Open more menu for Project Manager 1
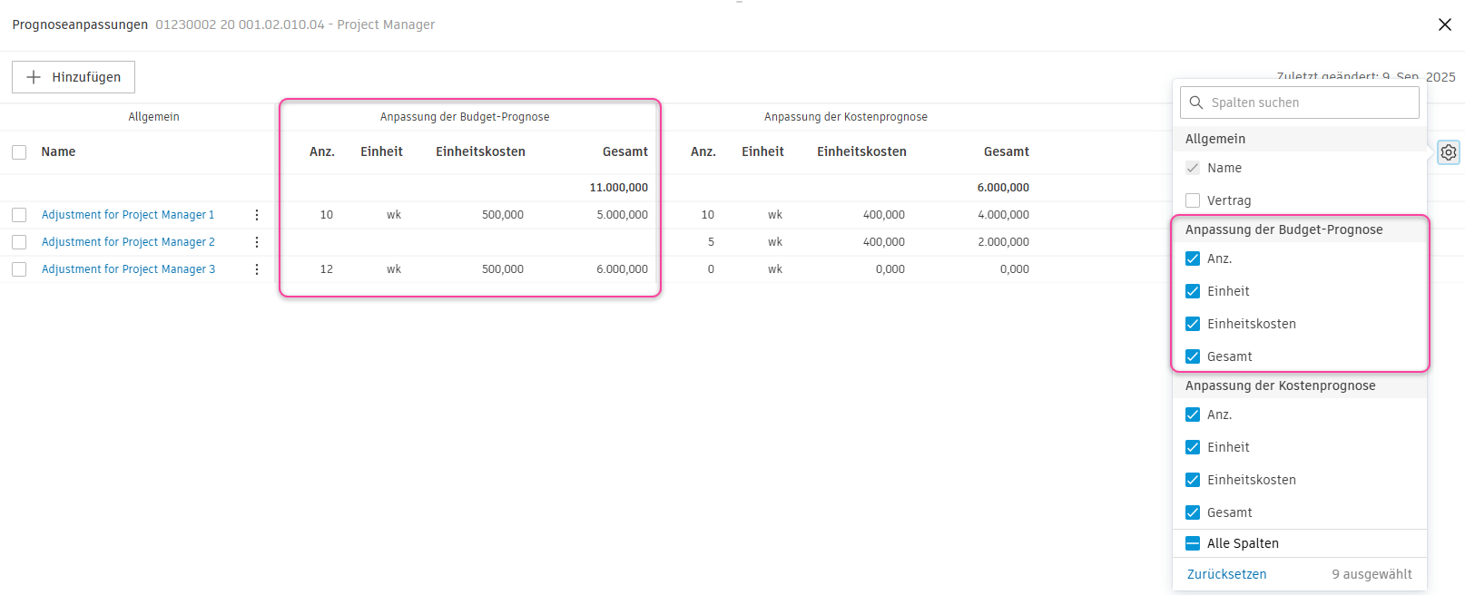The image size is (1465, 595). pos(257,215)
